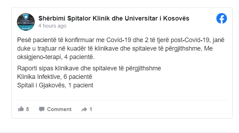Click the word 'Kosovës' in page title
The image size is (239, 133).
tap(176, 18)
